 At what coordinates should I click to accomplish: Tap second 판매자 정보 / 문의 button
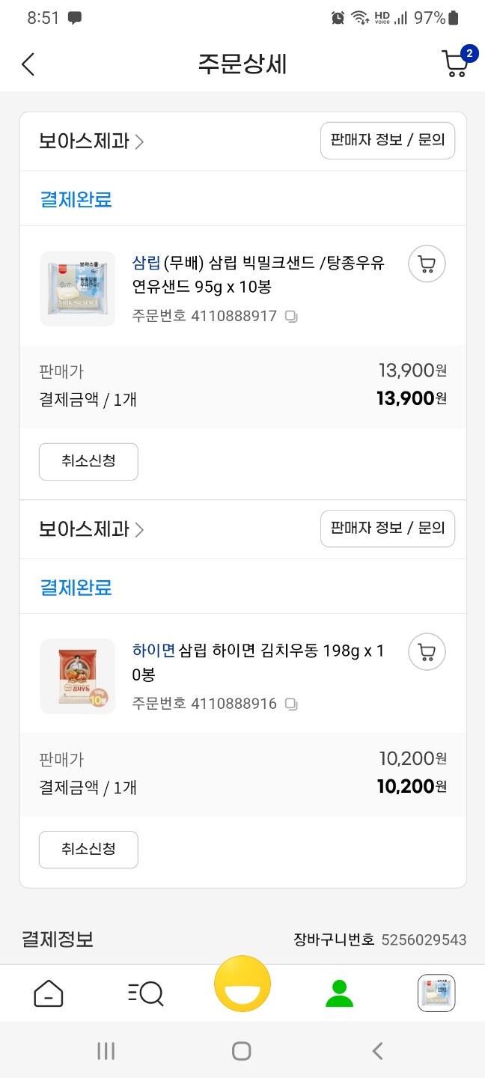pyautogui.click(x=388, y=529)
